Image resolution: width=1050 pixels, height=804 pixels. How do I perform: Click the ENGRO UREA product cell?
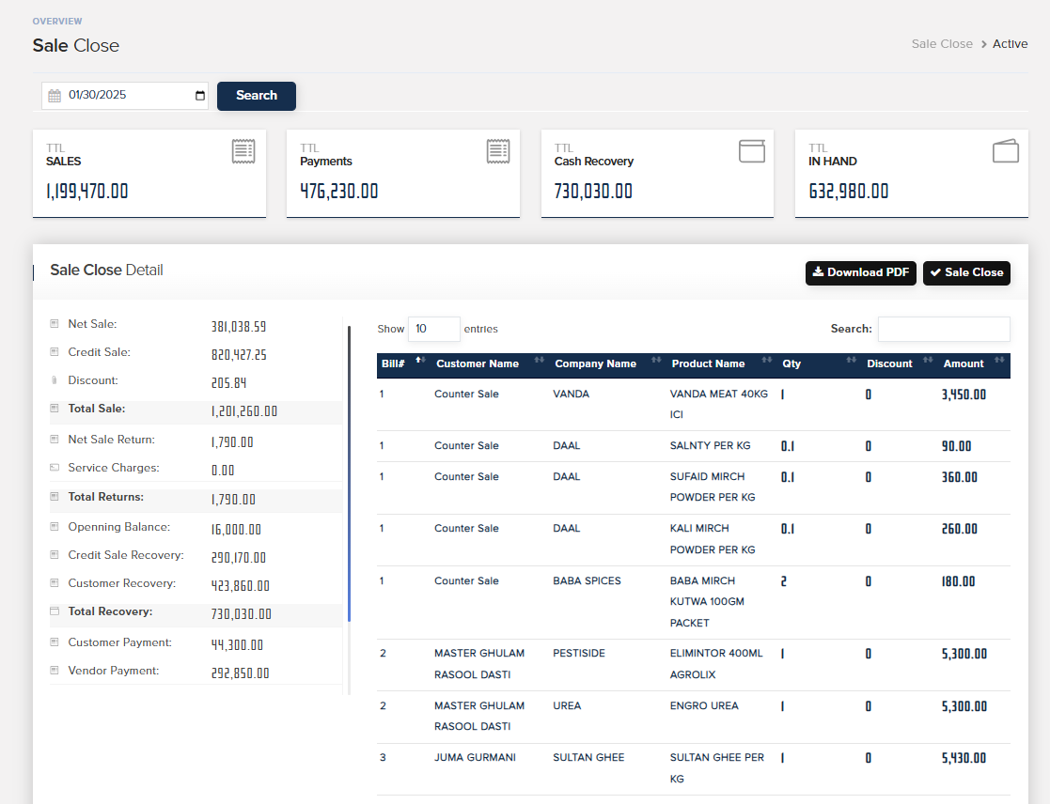(x=704, y=705)
